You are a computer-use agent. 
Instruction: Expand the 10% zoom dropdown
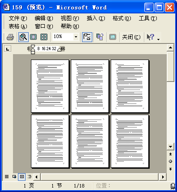76,37
